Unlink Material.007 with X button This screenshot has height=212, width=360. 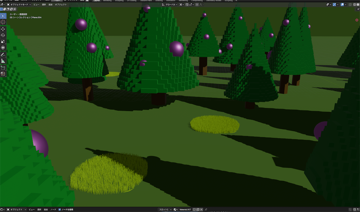201,210
